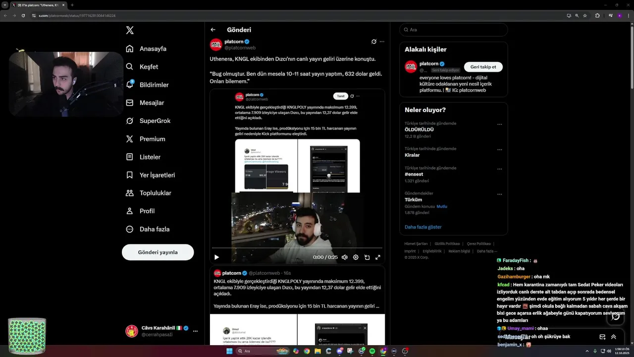Go back using the arrow beside Gönderi
This screenshot has height=357, width=634.
coord(213,30)
